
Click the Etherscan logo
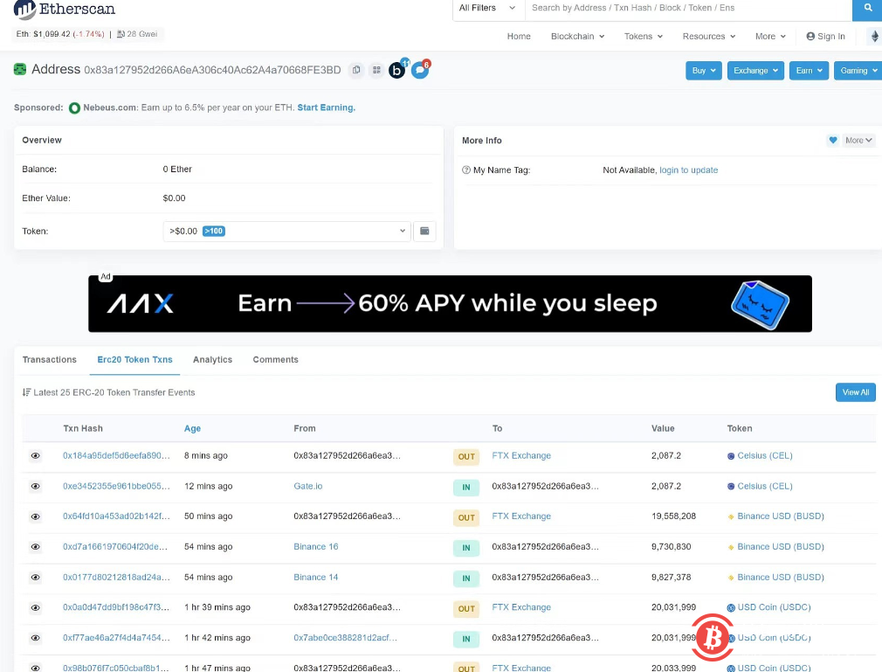point(63,10)
